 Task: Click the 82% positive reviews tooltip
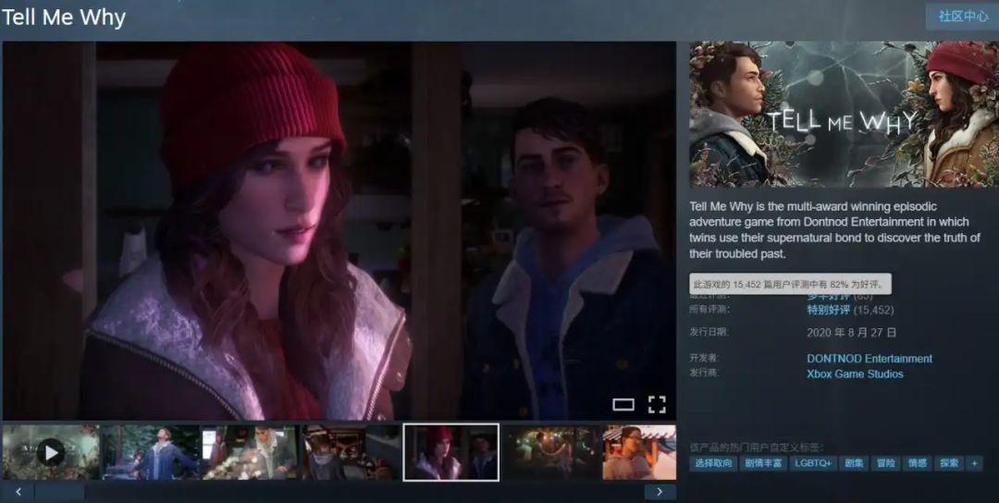tap(790, 284)
